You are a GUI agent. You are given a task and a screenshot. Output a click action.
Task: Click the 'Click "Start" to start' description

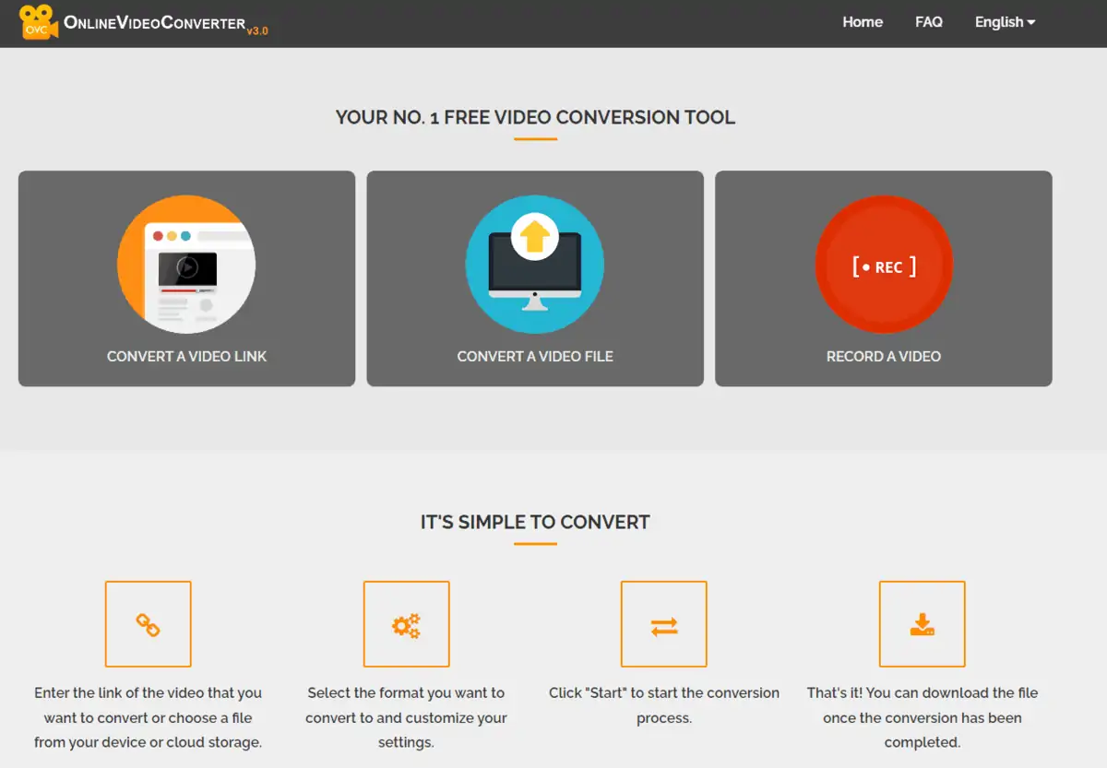coord(664,705)
